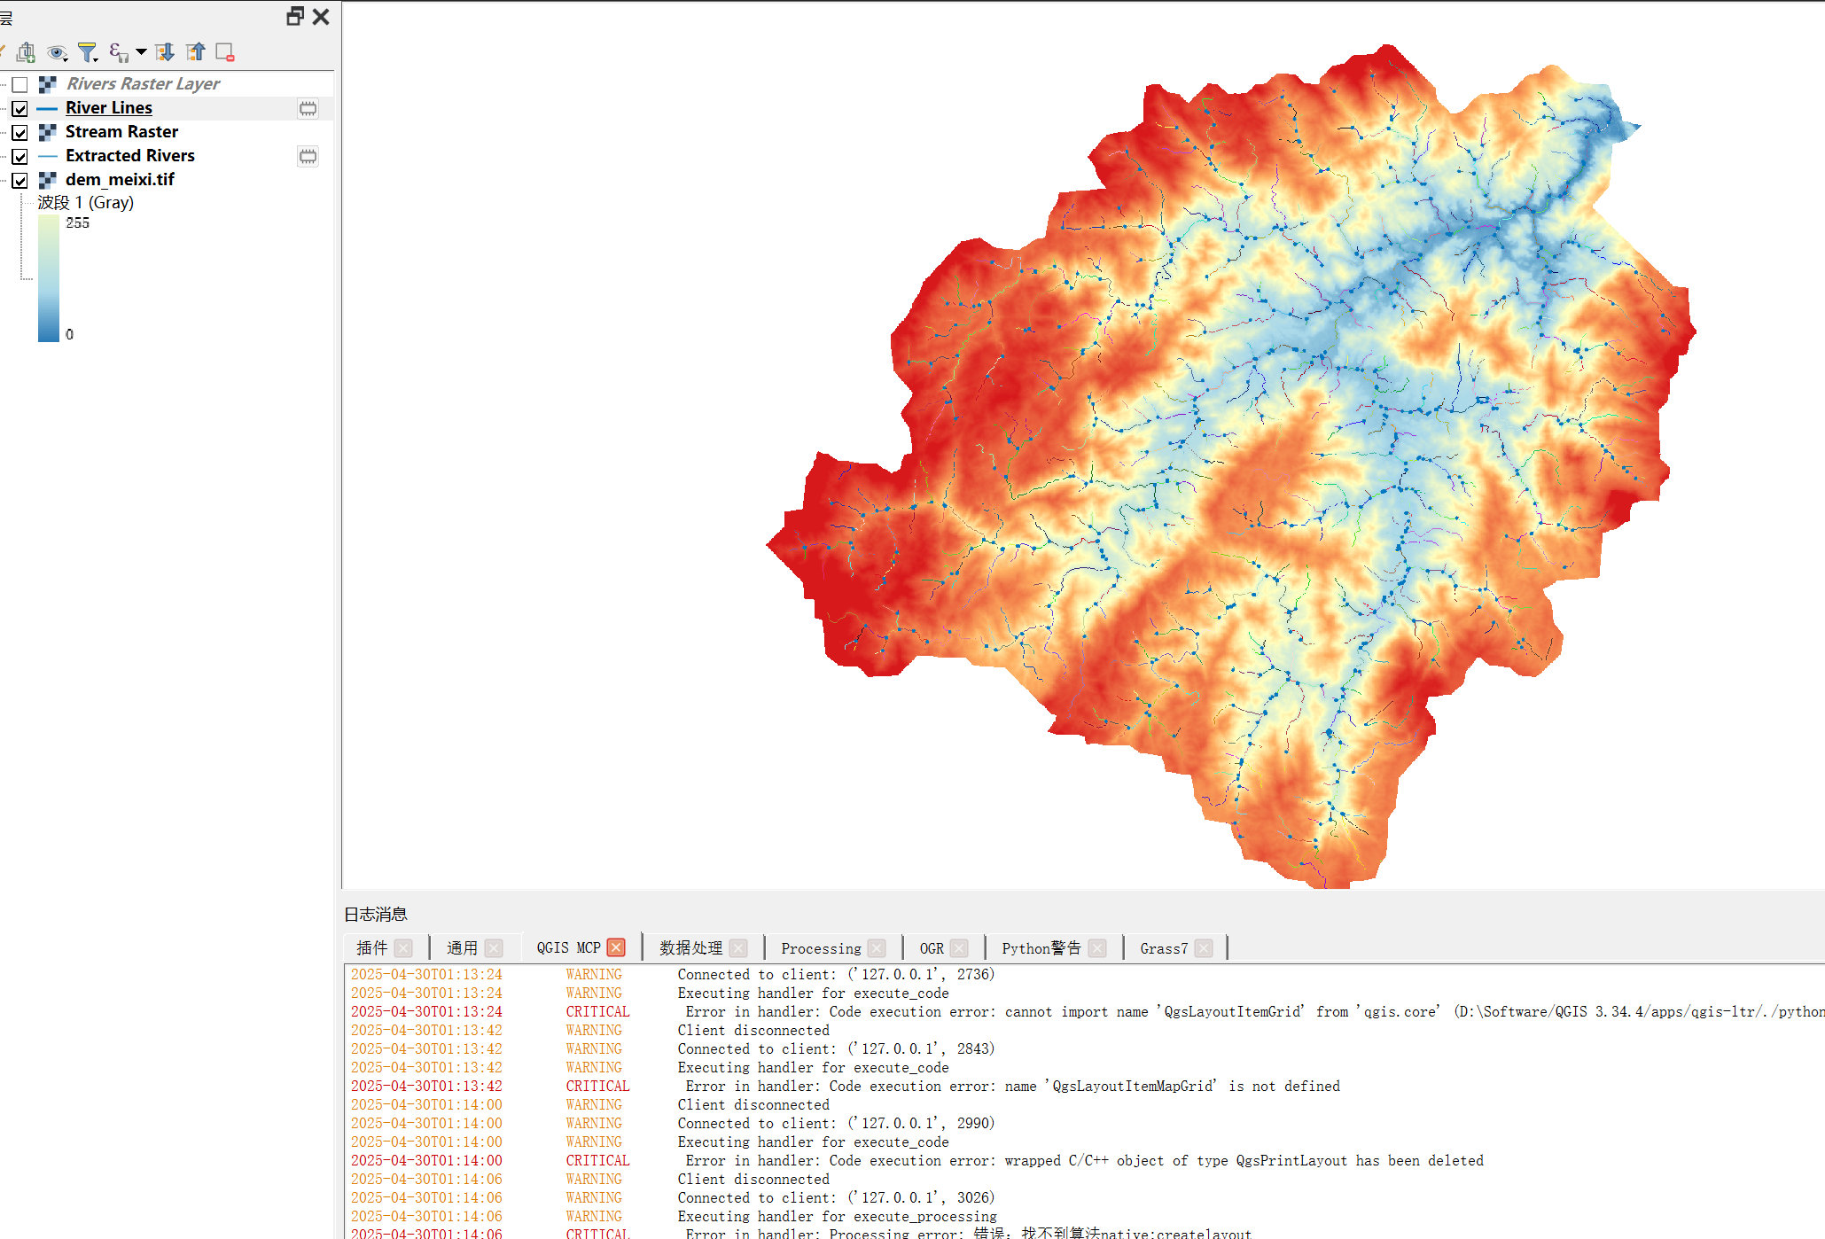The image size is (1825, 1239).
Task: Close the Processing log tab
Action: 877,948
